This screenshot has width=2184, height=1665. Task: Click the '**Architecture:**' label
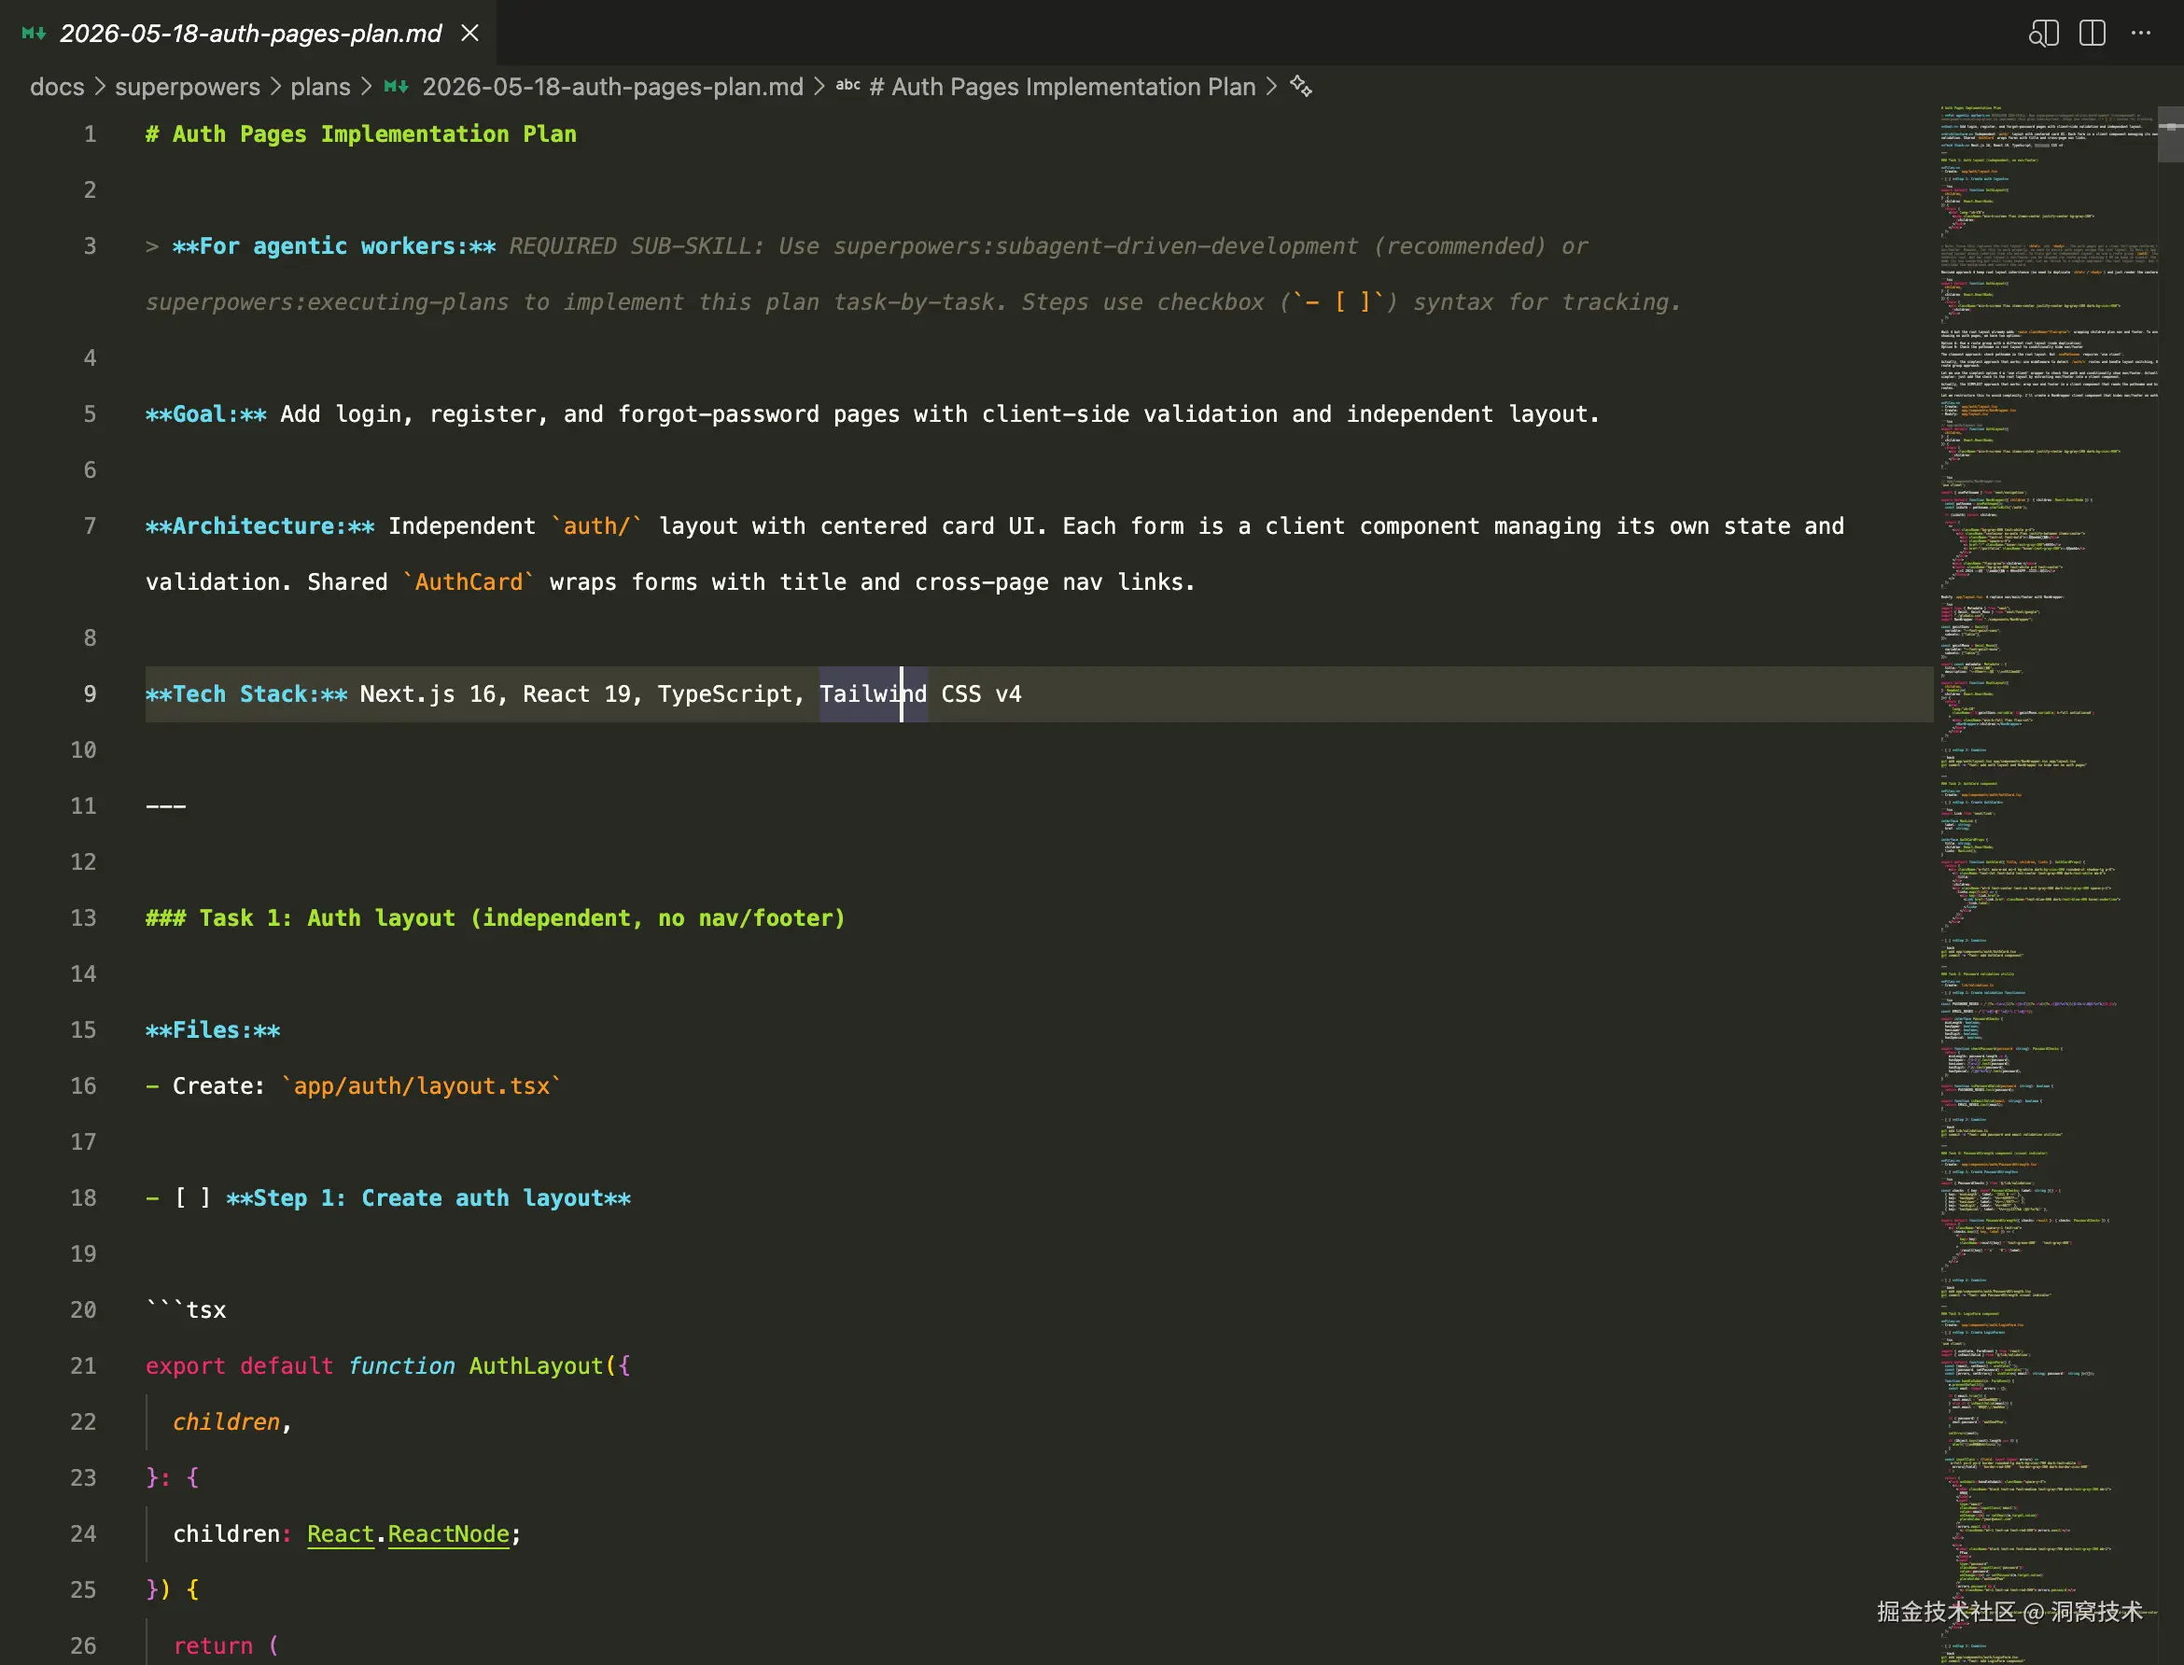pos(259,526)
